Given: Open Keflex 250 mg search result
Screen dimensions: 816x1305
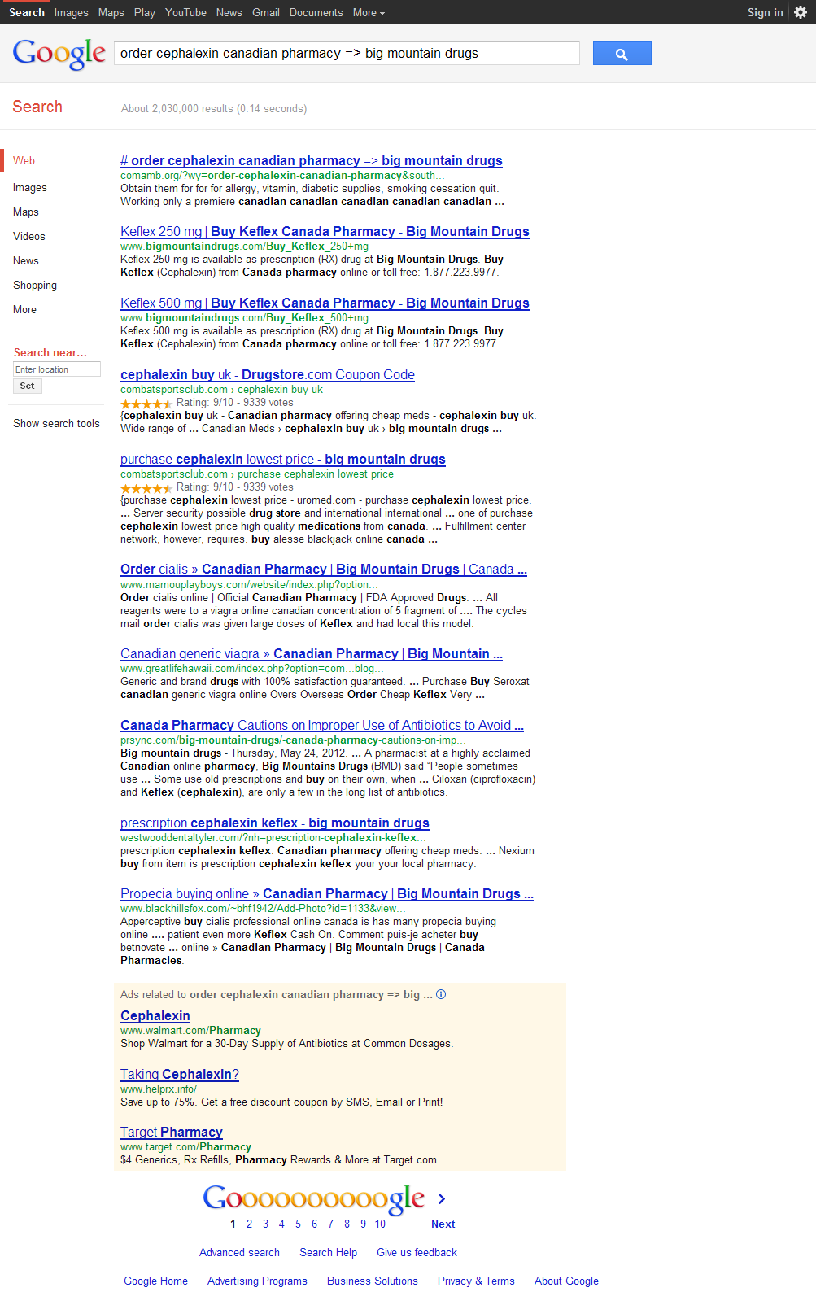Looking at the screenshot, I should 325,232.
